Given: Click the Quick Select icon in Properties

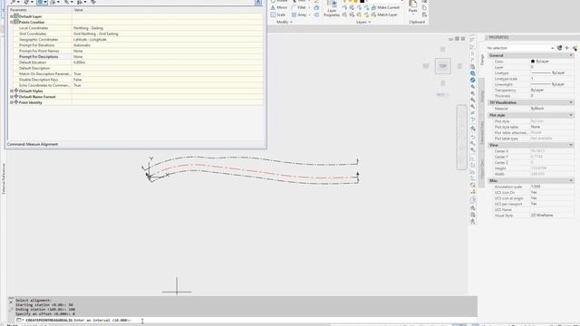Looking at the screenshot, I should coord(560,48).
